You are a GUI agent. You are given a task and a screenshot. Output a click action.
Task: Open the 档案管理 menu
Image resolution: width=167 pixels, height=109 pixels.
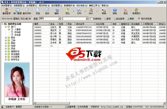pyautogui.click(x=19, y=6)
